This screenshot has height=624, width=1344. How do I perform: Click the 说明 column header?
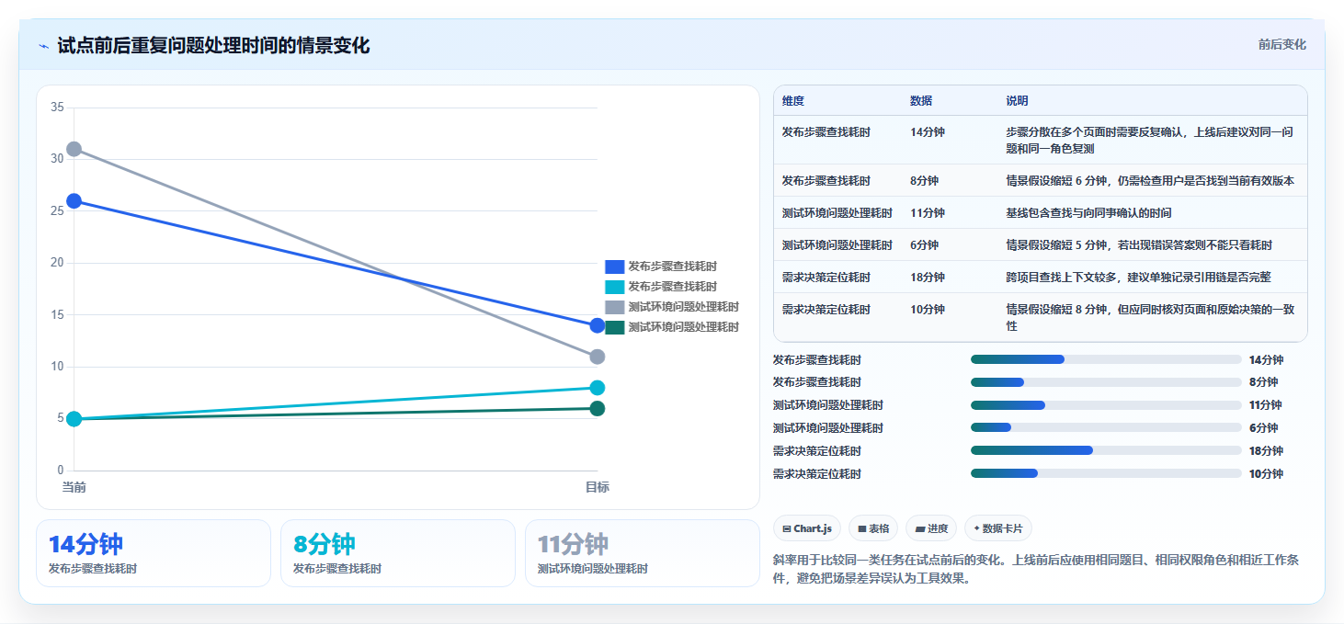pyautogui.click(x=1018, y=101)
